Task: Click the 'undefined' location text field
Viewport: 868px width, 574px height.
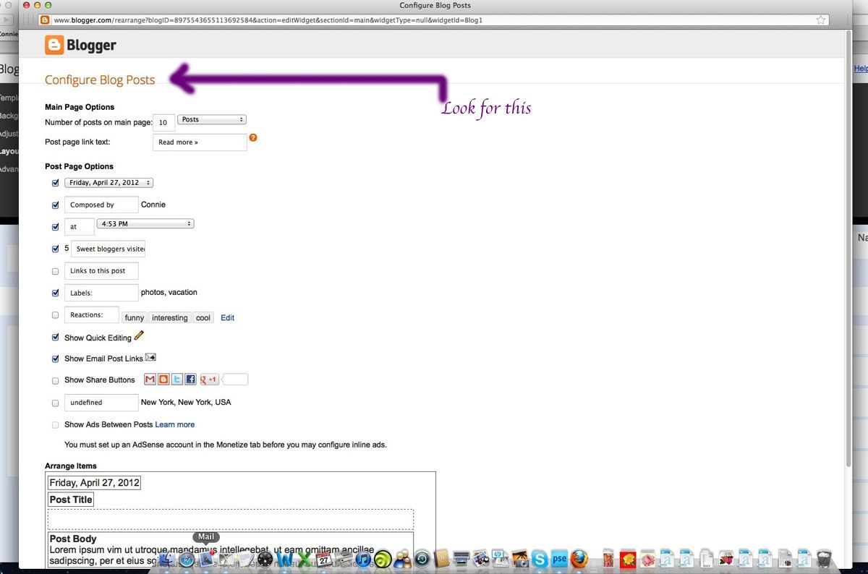Action: (x=101, y=403)
